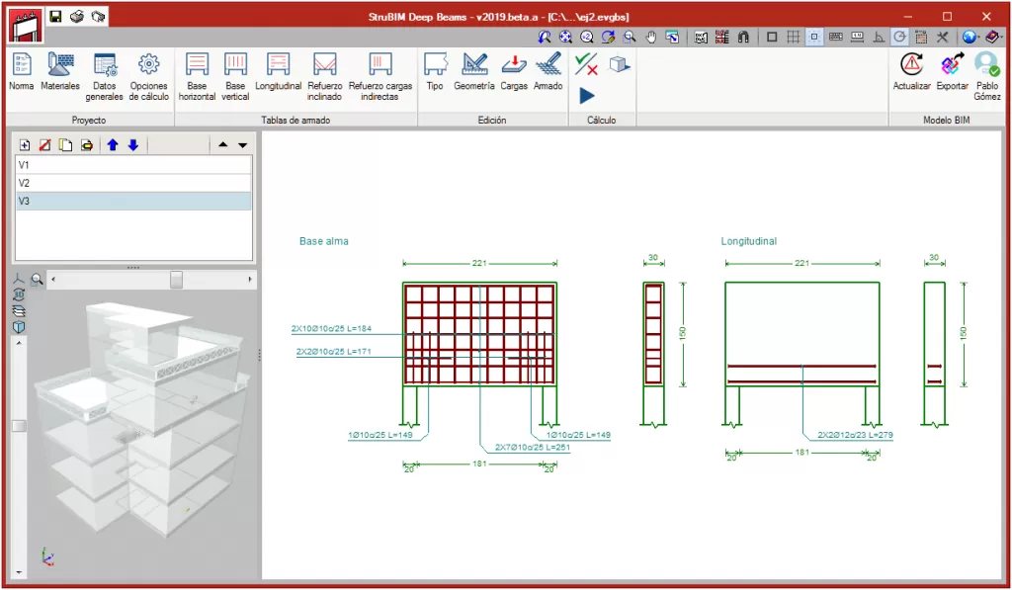Move selected beam up with blue arrow
This screenshot has height=590, width=1012.
pyautogui.click(x=113, y=145)
